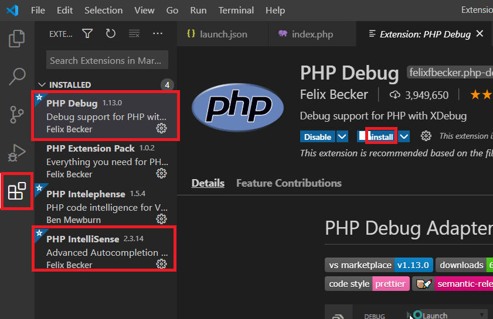Click the downloads badge
This screenshot has width=493, height=319.
click(x=464, y=265)
